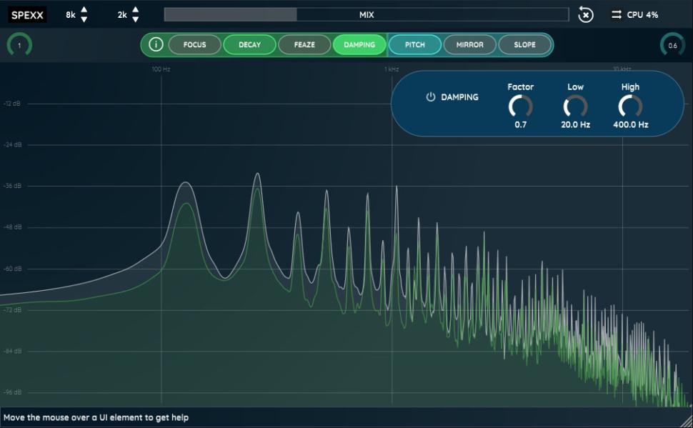Click the High frequency knob
Screen dimensions: 693x428
tap(630, 106)
